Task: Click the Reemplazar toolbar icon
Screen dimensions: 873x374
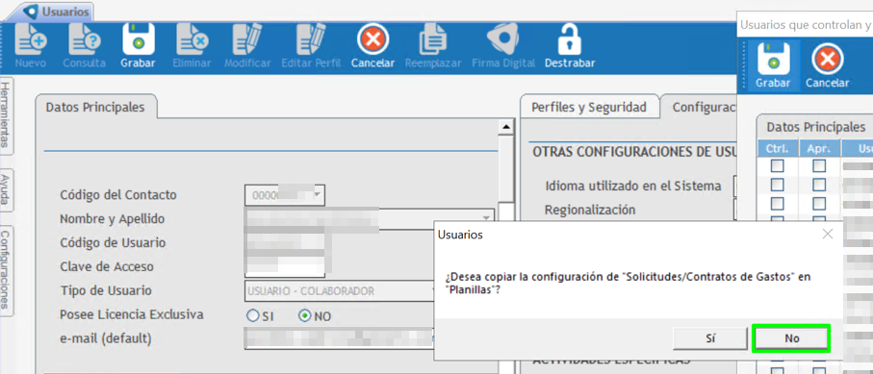Action: pyautogui.click(x=432, y=45)
